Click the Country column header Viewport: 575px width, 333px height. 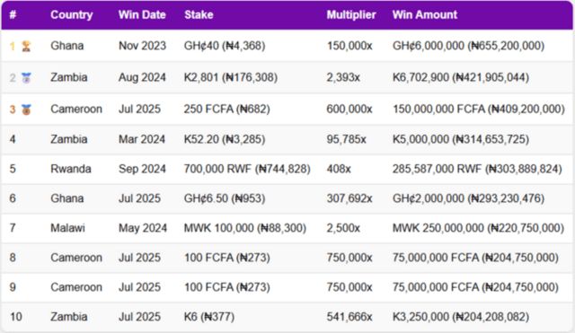click(x=72, y=14)
